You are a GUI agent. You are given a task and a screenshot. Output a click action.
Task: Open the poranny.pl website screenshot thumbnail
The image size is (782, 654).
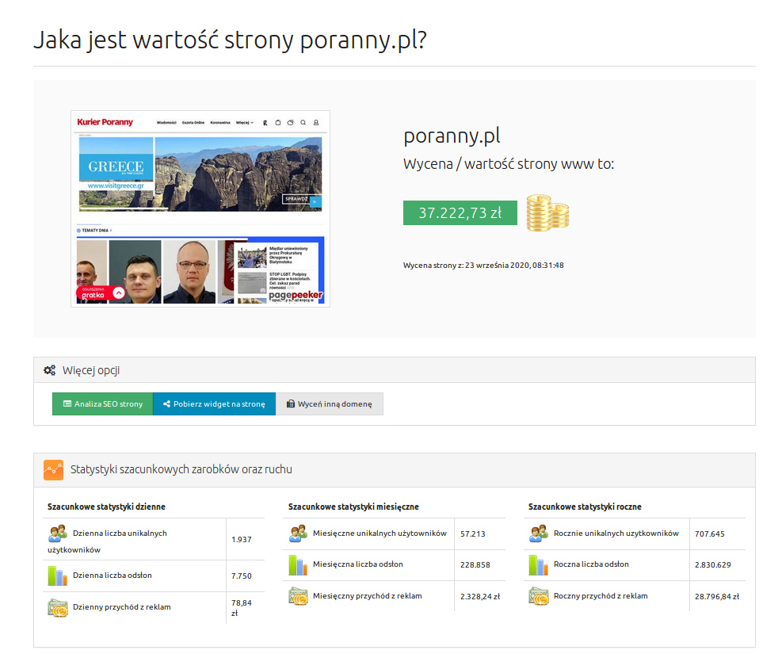[x=200, y=208]
